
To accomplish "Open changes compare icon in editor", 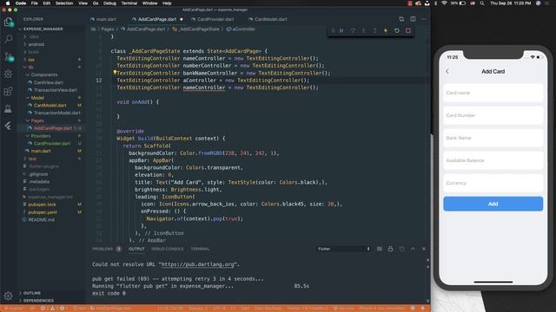I will click(x=401, y=19).
